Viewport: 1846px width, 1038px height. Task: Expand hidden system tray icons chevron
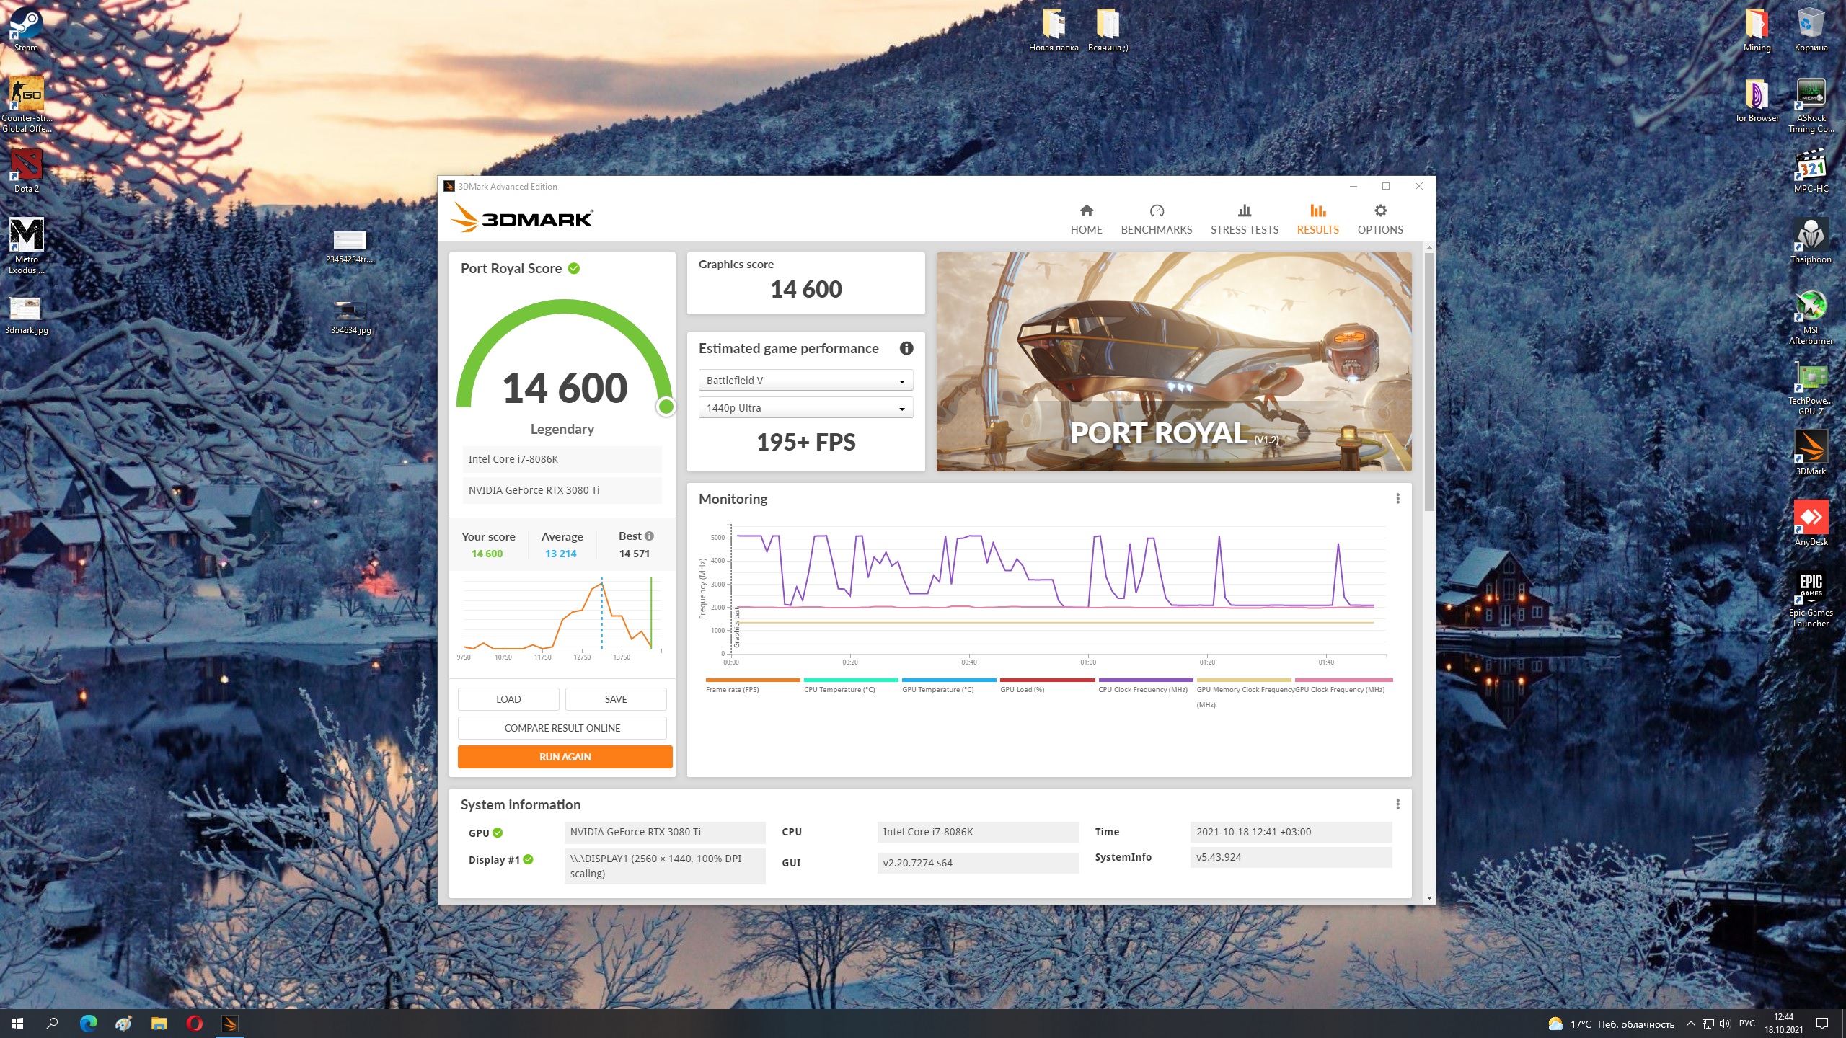pyautogui.click(x=1690, y=1024)
